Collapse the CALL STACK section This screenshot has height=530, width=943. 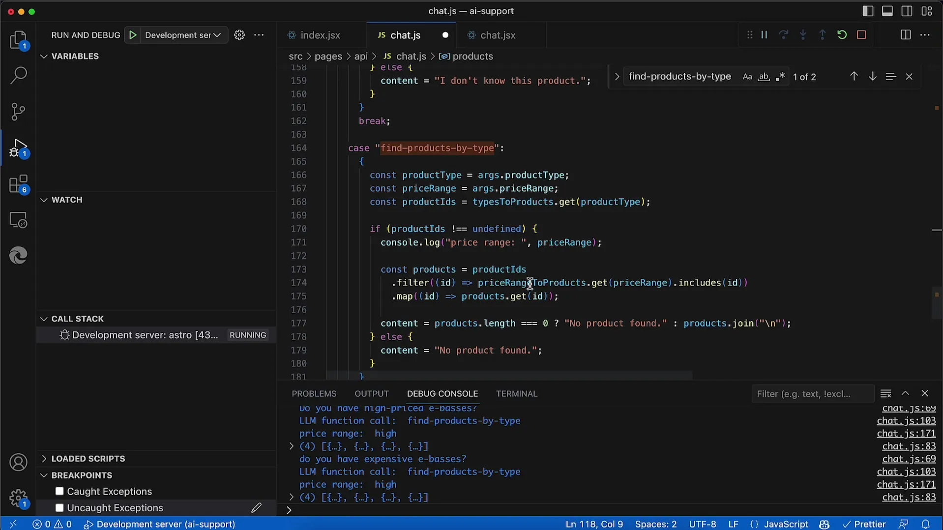tap(44, 319)
